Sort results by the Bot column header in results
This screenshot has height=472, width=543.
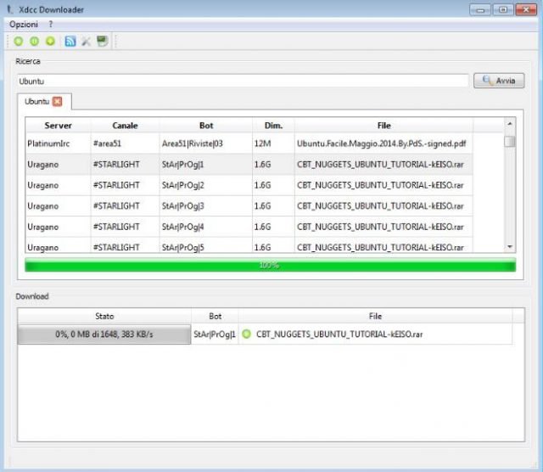pos(206,126)
